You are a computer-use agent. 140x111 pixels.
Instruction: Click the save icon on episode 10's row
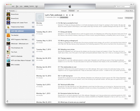click(x=130, y=43)
